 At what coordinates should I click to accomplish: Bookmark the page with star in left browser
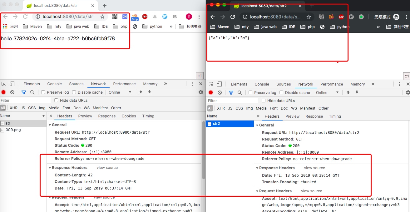tap(102, 17)
